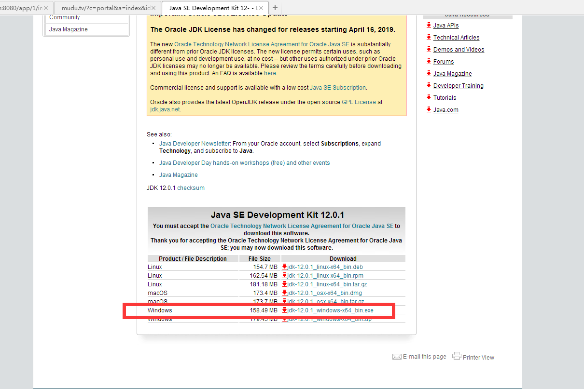Open Java Developer Day hands-on workshops link
The height and width of the screenshot is (389, 584).
point(245,163)
